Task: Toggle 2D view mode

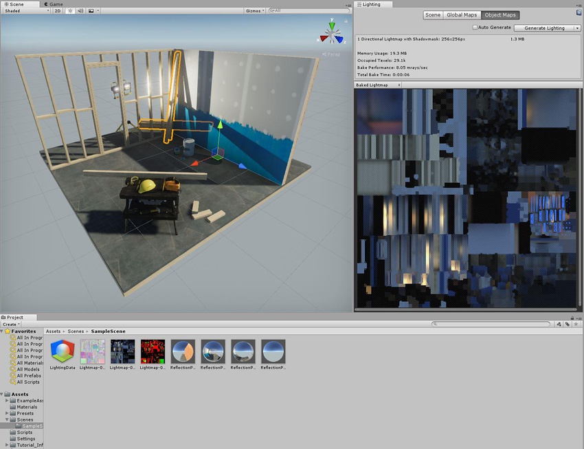Action: tap(56, 10)
